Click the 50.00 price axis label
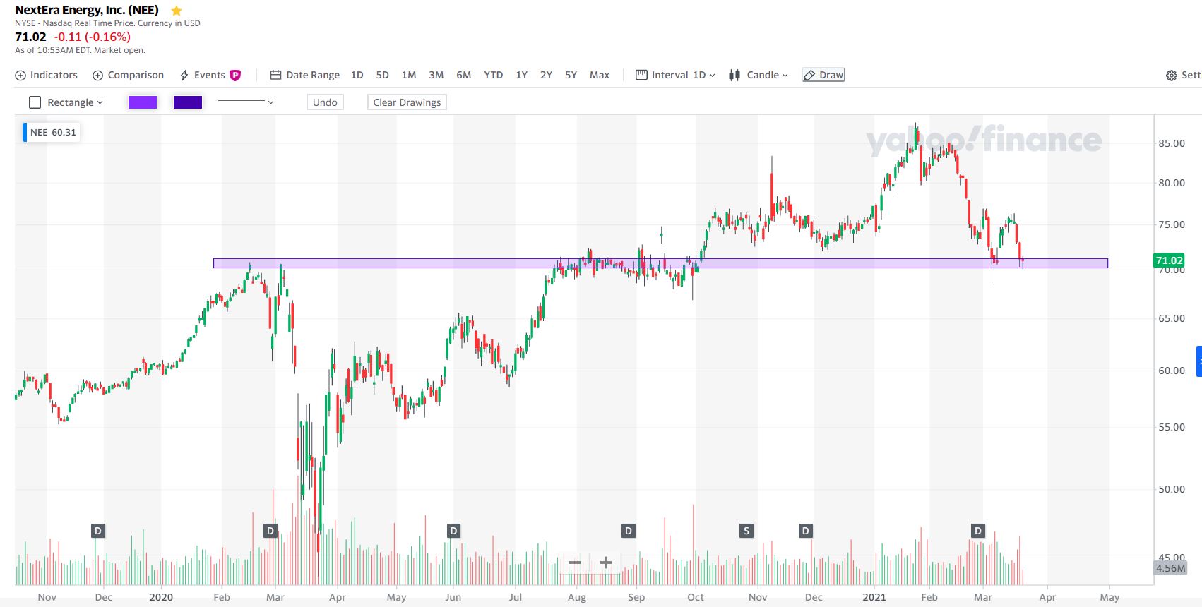Image resolution: width=1202 pixels, height=607 pixels. tap(1172, 489)
